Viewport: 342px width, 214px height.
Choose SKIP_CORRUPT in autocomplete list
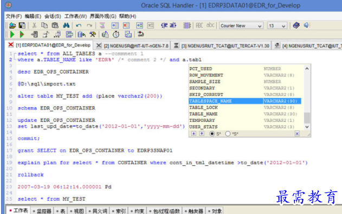245,94
